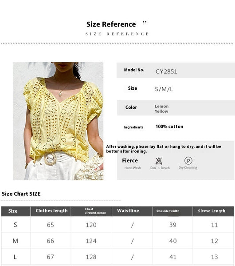Screen dimensions: 235x266
Task: Select the L size row label
Action: click(15, 257)
